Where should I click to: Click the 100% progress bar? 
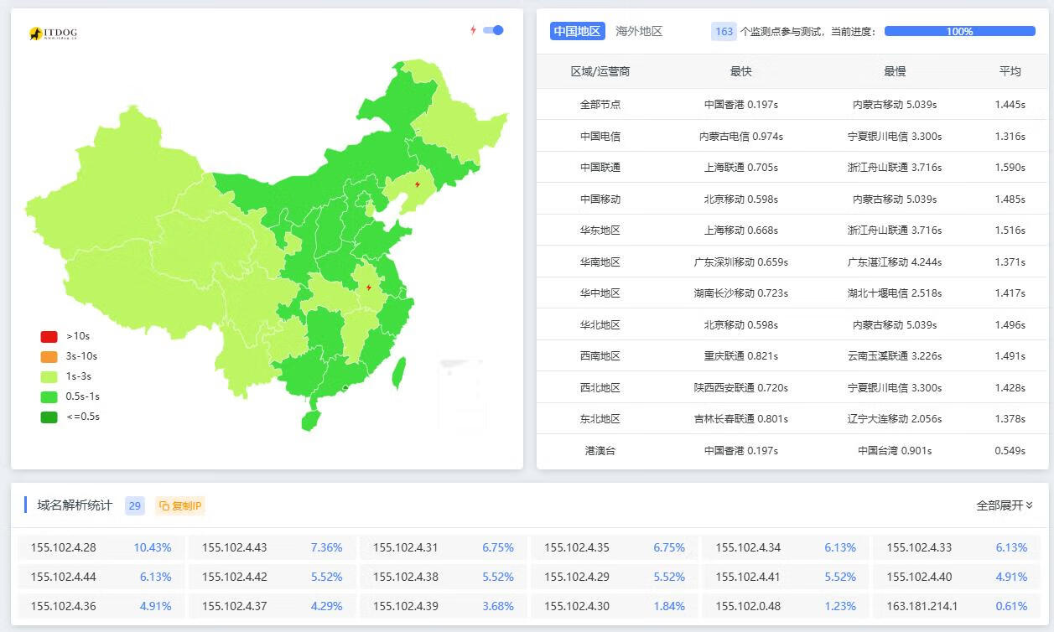pos(959,31)
